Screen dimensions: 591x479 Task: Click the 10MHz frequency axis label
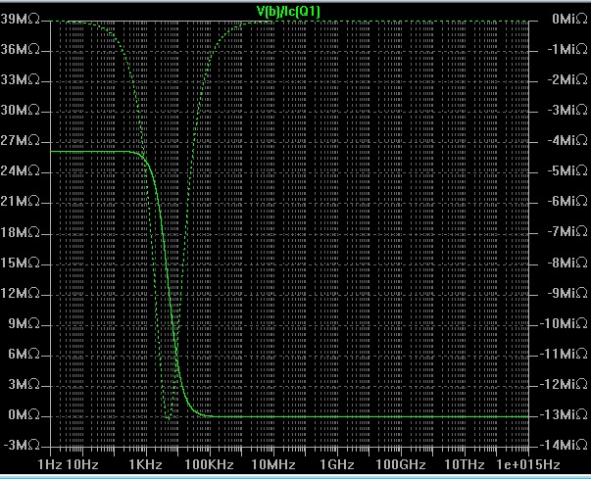pyautogui.click(x=273, y=464)
